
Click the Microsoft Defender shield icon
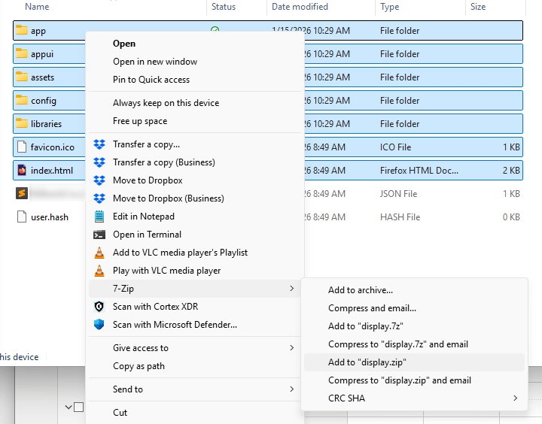[99, 325]
